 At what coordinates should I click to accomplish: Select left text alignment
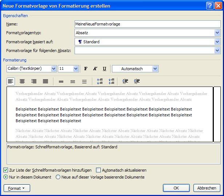coord(11,81)
